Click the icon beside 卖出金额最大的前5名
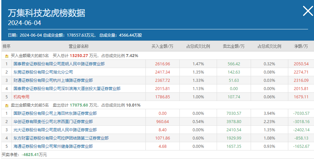The image size is (314, 159). 7,105
